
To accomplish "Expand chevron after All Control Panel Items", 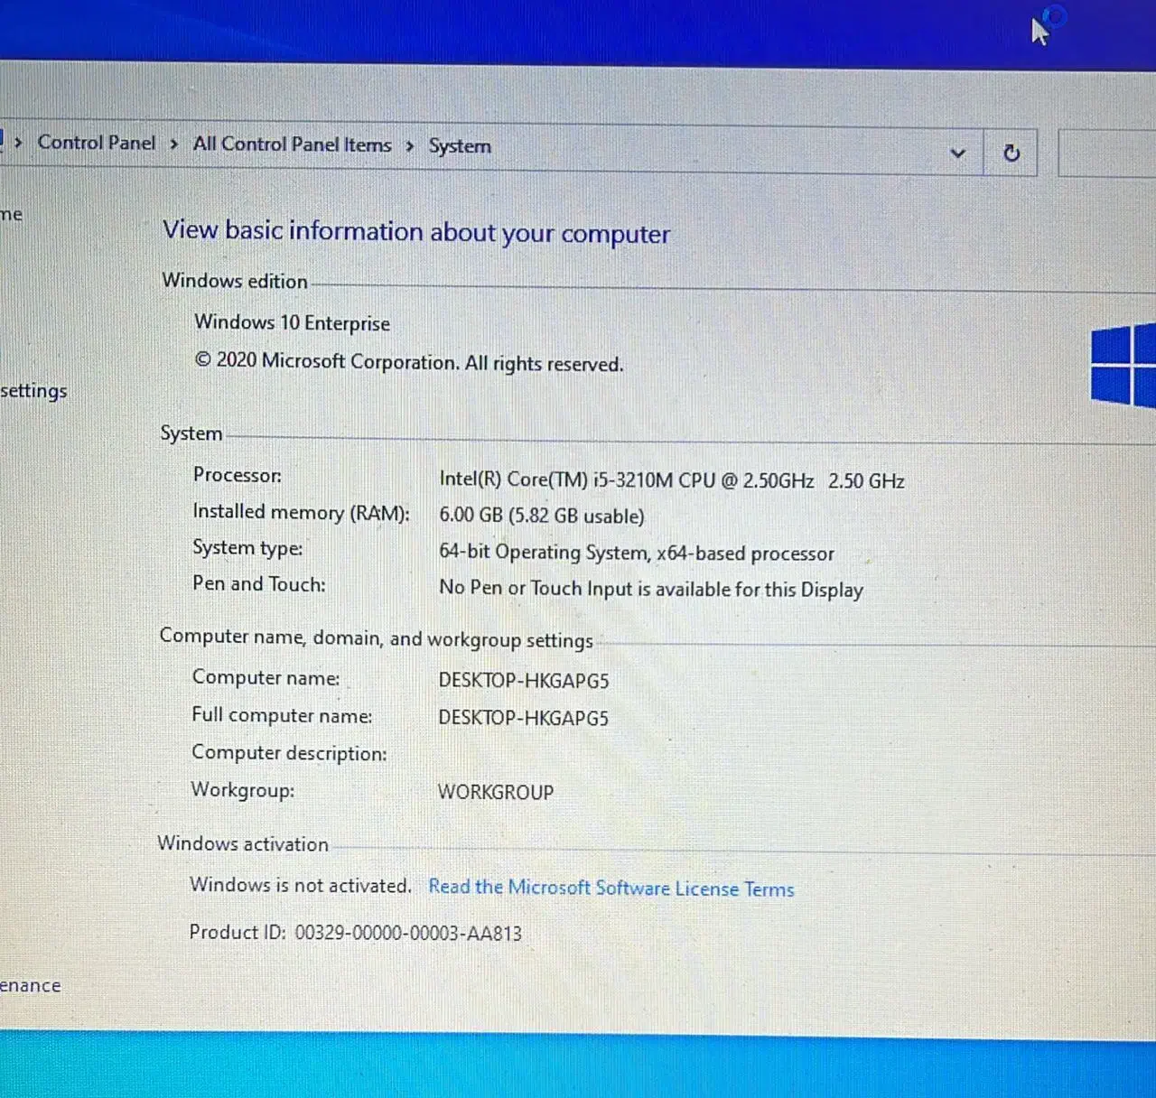I will [x=409, y=146].
